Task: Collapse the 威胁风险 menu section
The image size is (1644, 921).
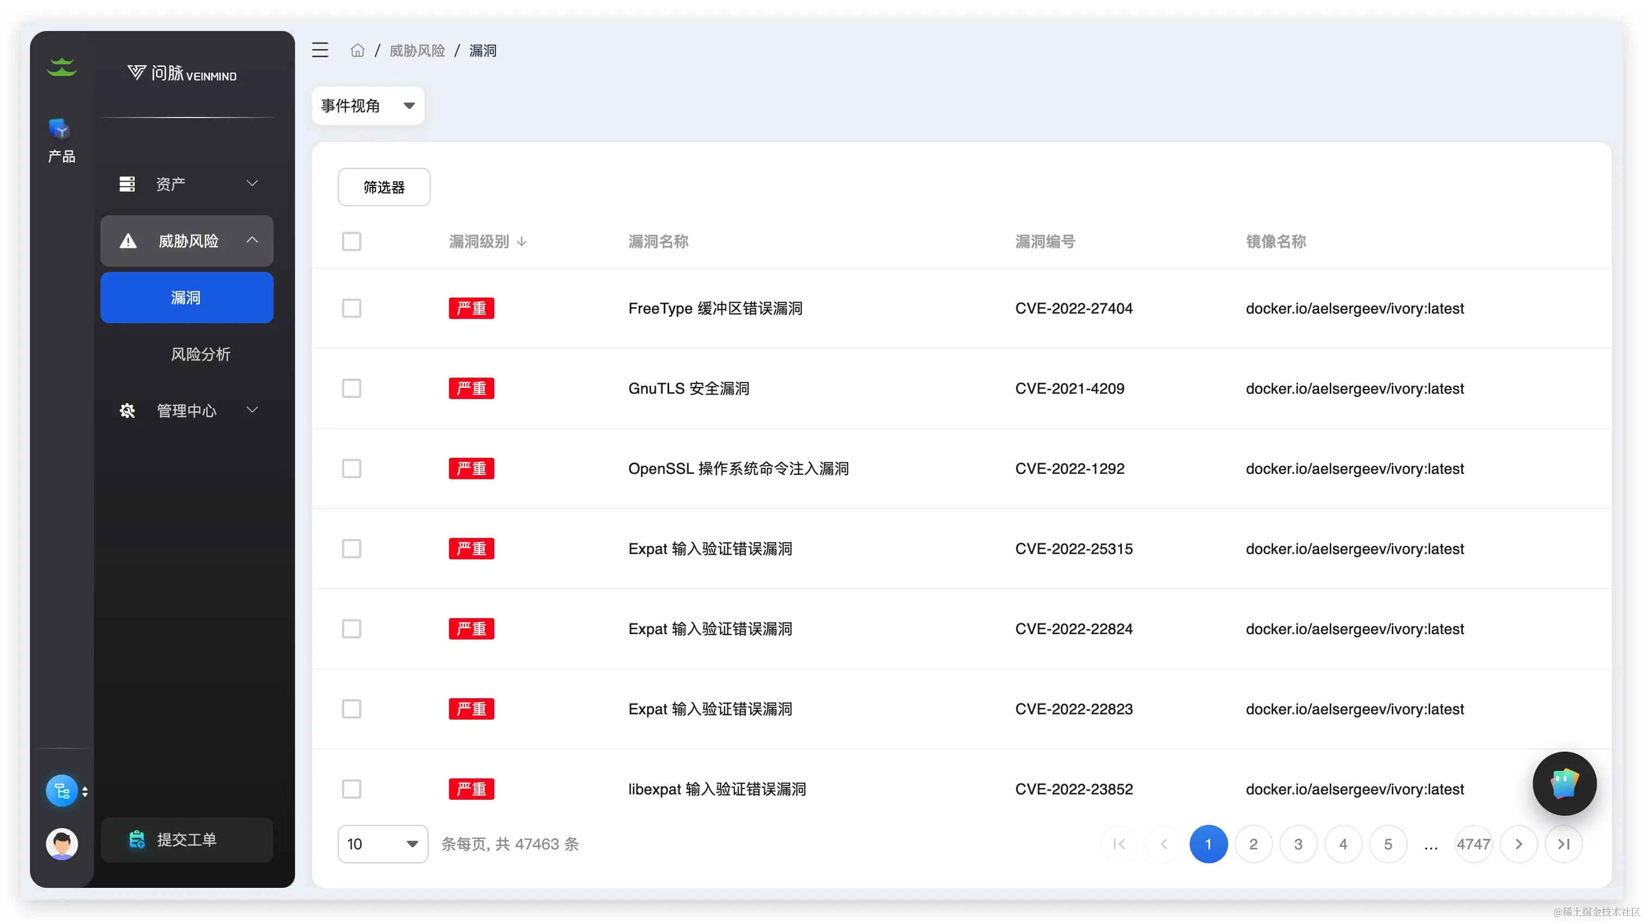Action: (253, 241)
